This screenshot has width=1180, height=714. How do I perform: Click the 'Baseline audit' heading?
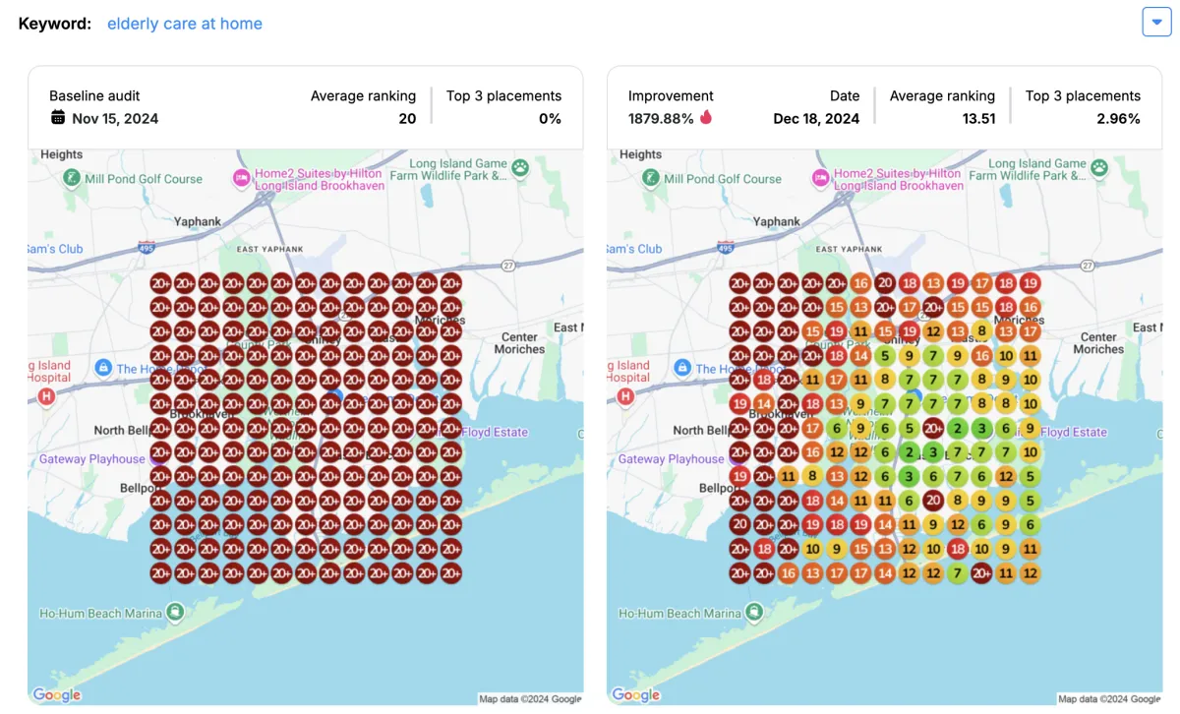tap(94, 96)
